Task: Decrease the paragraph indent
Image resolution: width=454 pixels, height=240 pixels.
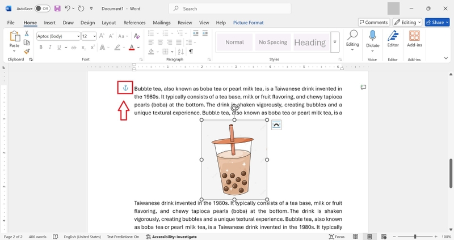Action: pyautogui.click(x=196, y=33)
